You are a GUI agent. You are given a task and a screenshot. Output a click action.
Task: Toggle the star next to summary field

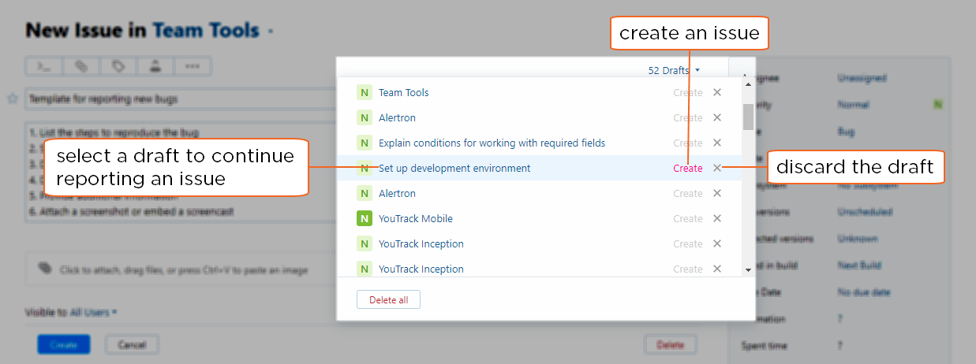coord(12,98)
